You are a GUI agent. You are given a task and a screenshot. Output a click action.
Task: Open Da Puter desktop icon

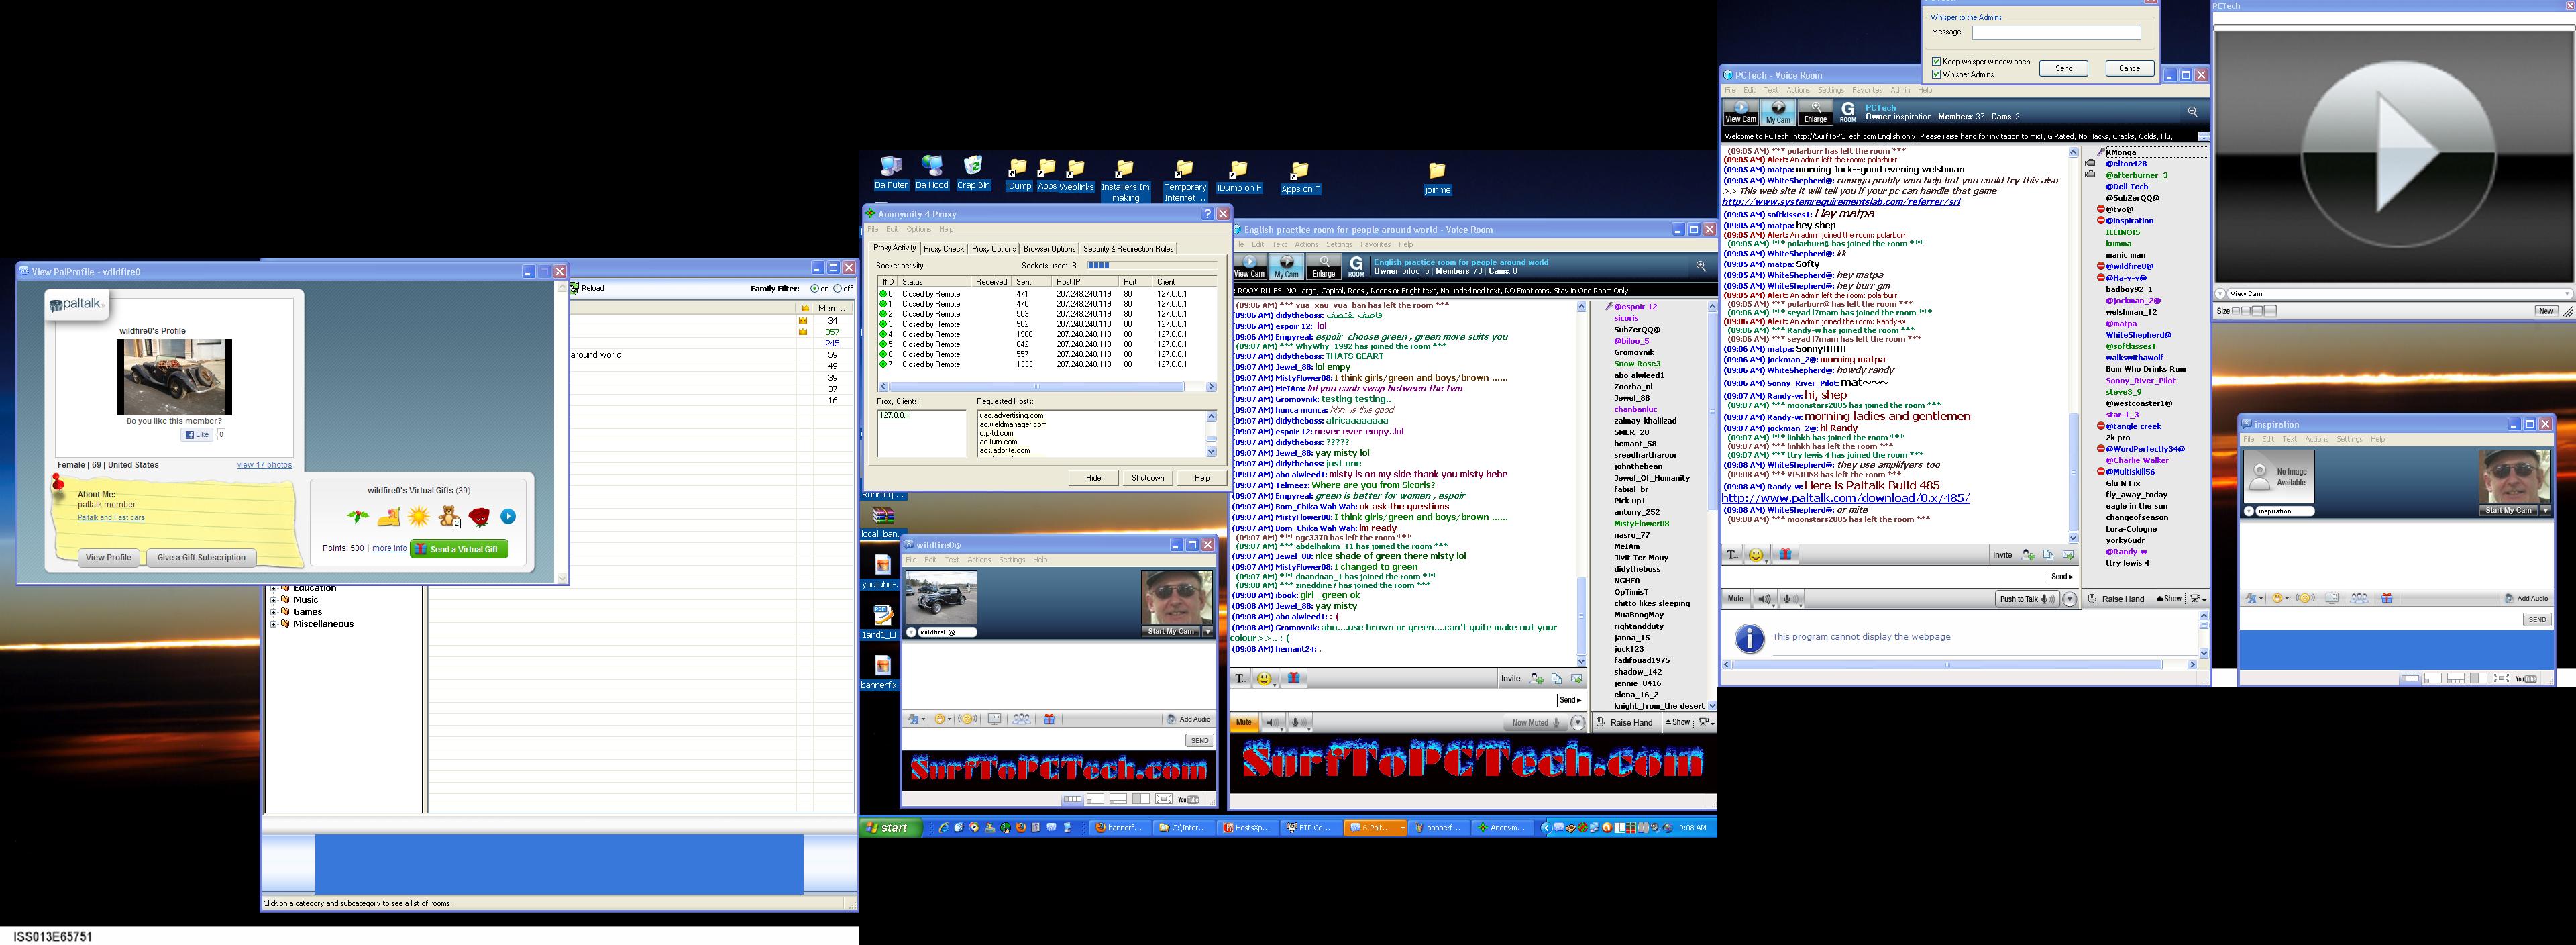(x=890, y=173)
